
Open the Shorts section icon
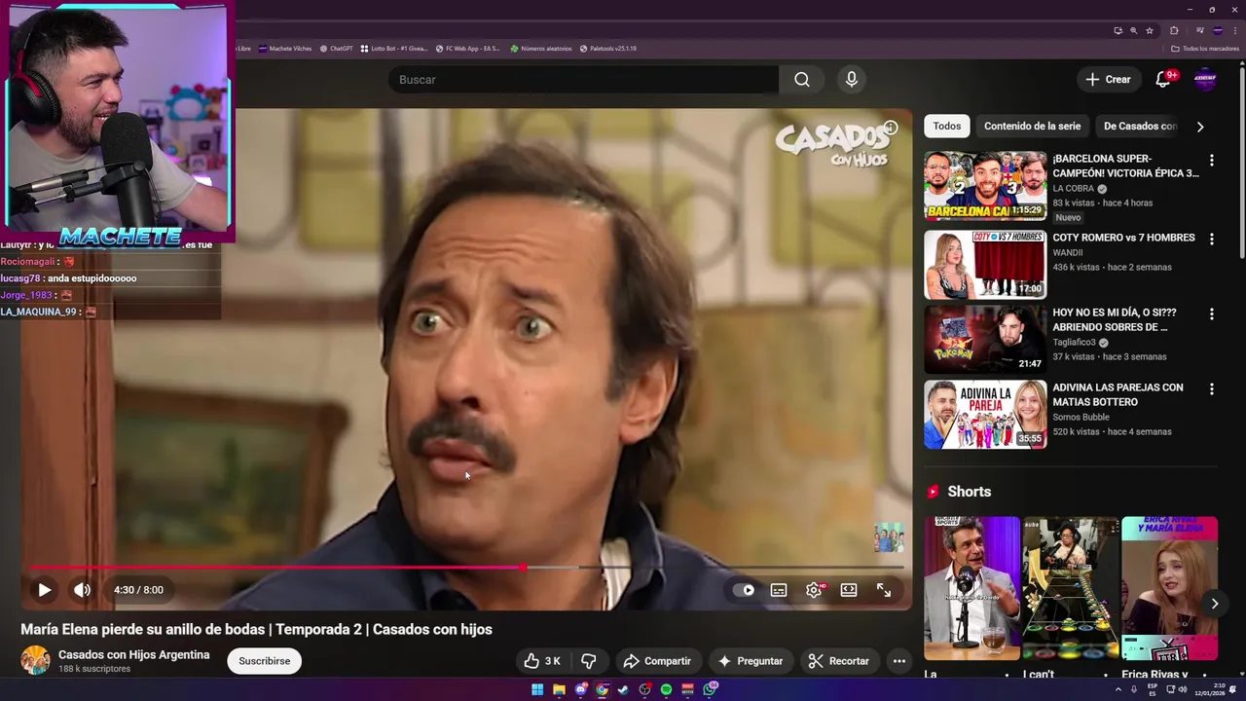click(933, 492)
